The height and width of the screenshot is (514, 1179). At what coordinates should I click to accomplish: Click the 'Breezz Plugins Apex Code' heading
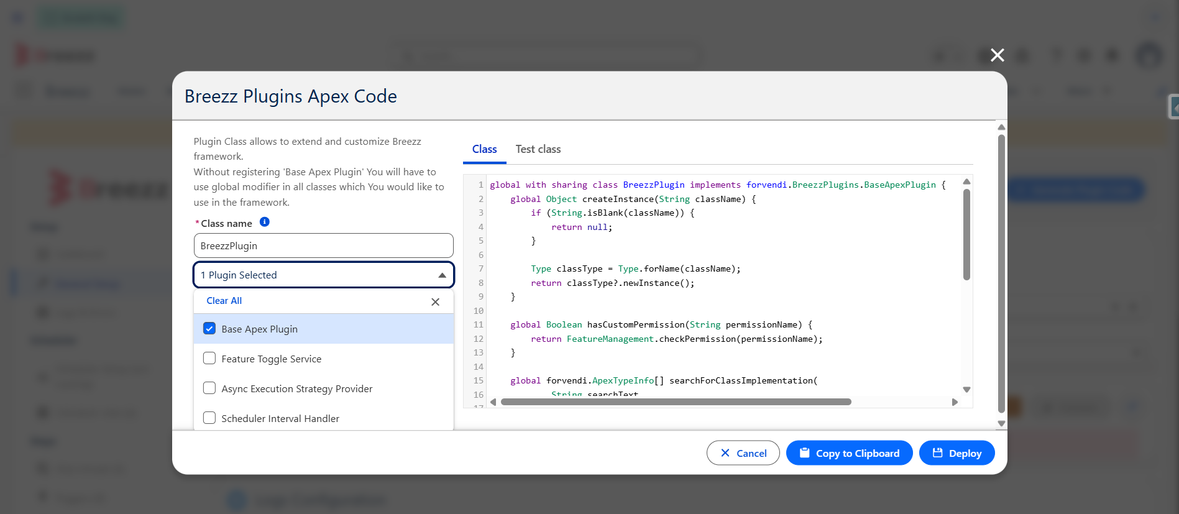pyautogui.click(x=290, y=96)
